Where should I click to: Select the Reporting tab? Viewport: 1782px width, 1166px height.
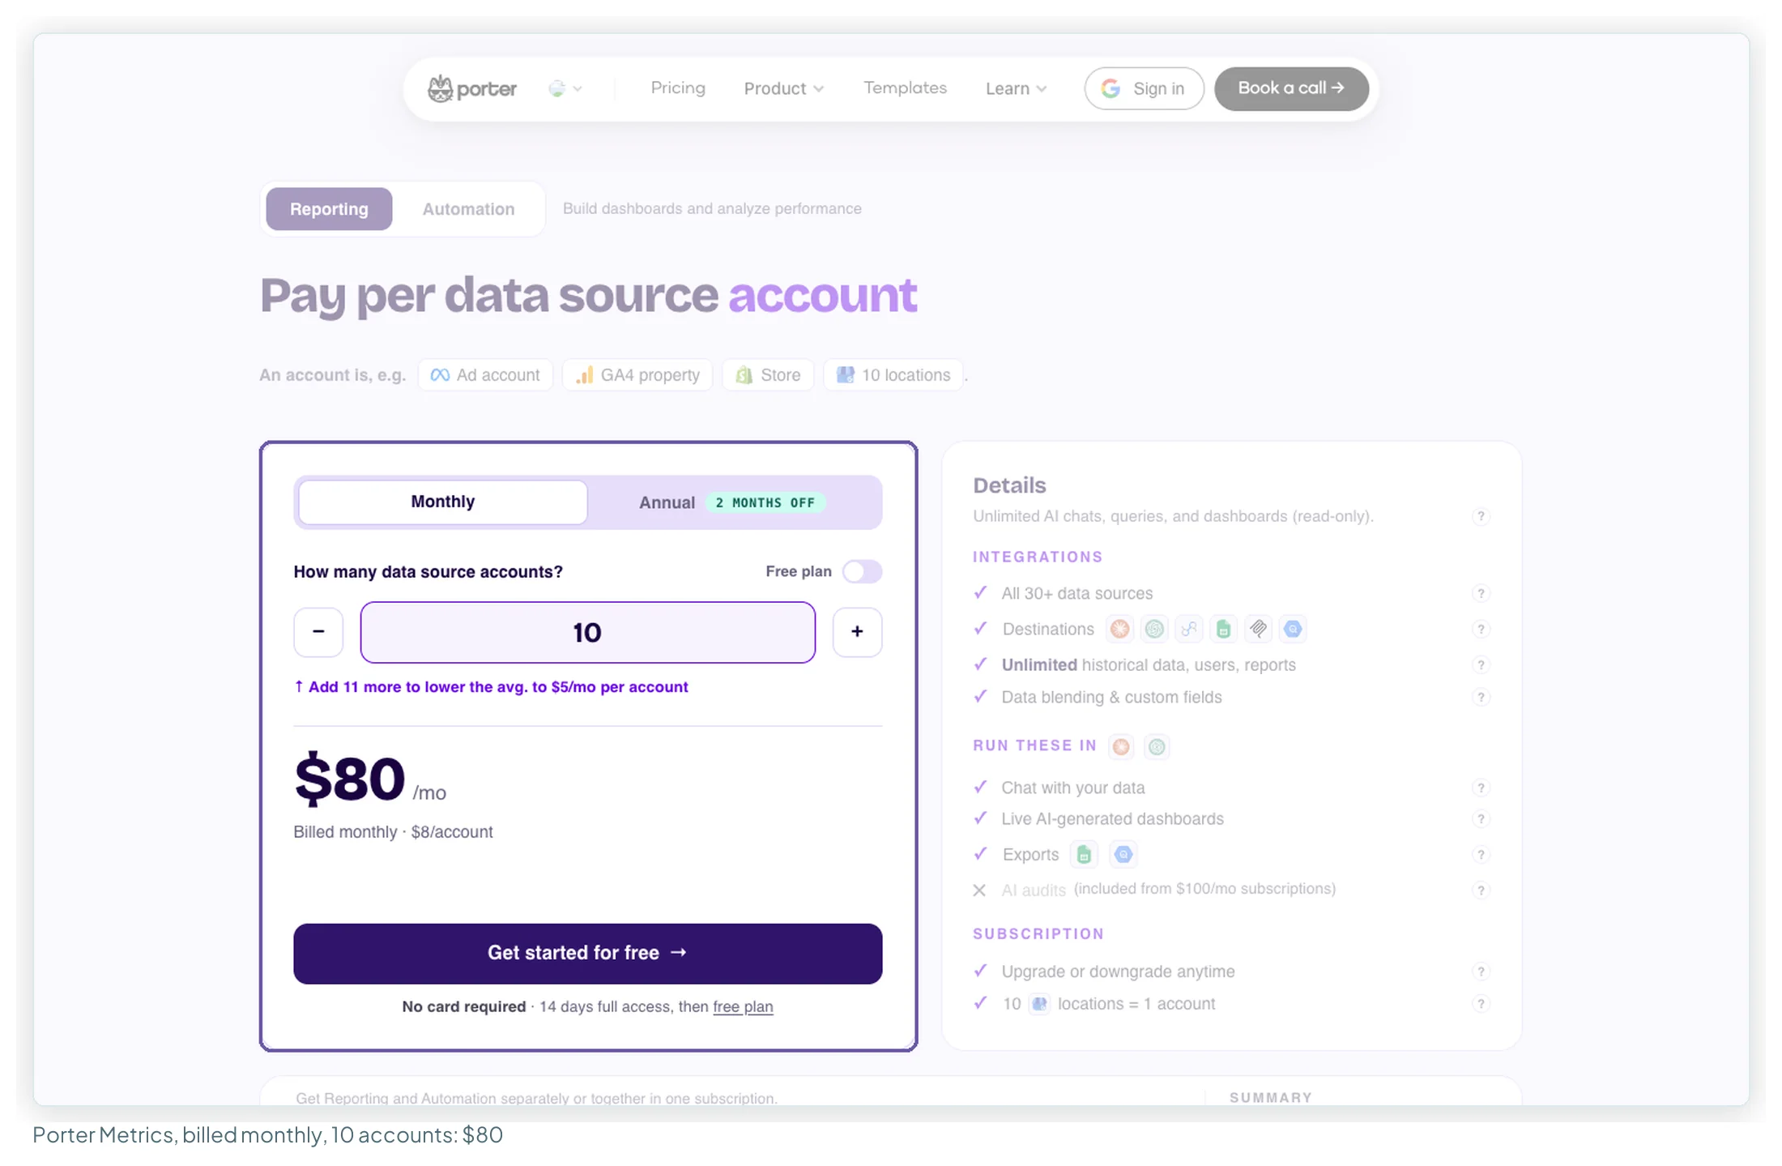pyautogui.click(x=329, y=209)
